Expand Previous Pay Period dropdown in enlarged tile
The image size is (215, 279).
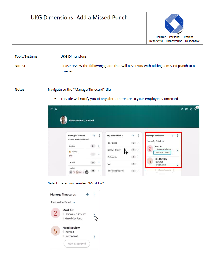tap(74, 202)
